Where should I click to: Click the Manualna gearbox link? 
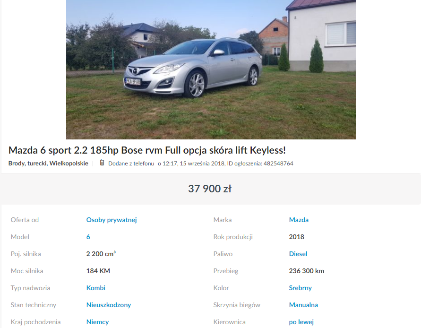pos(303,305)
